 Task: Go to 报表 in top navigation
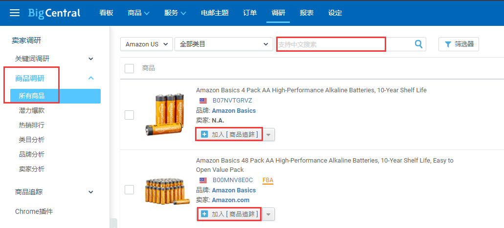pyautogui.click(x=307, y=13)
